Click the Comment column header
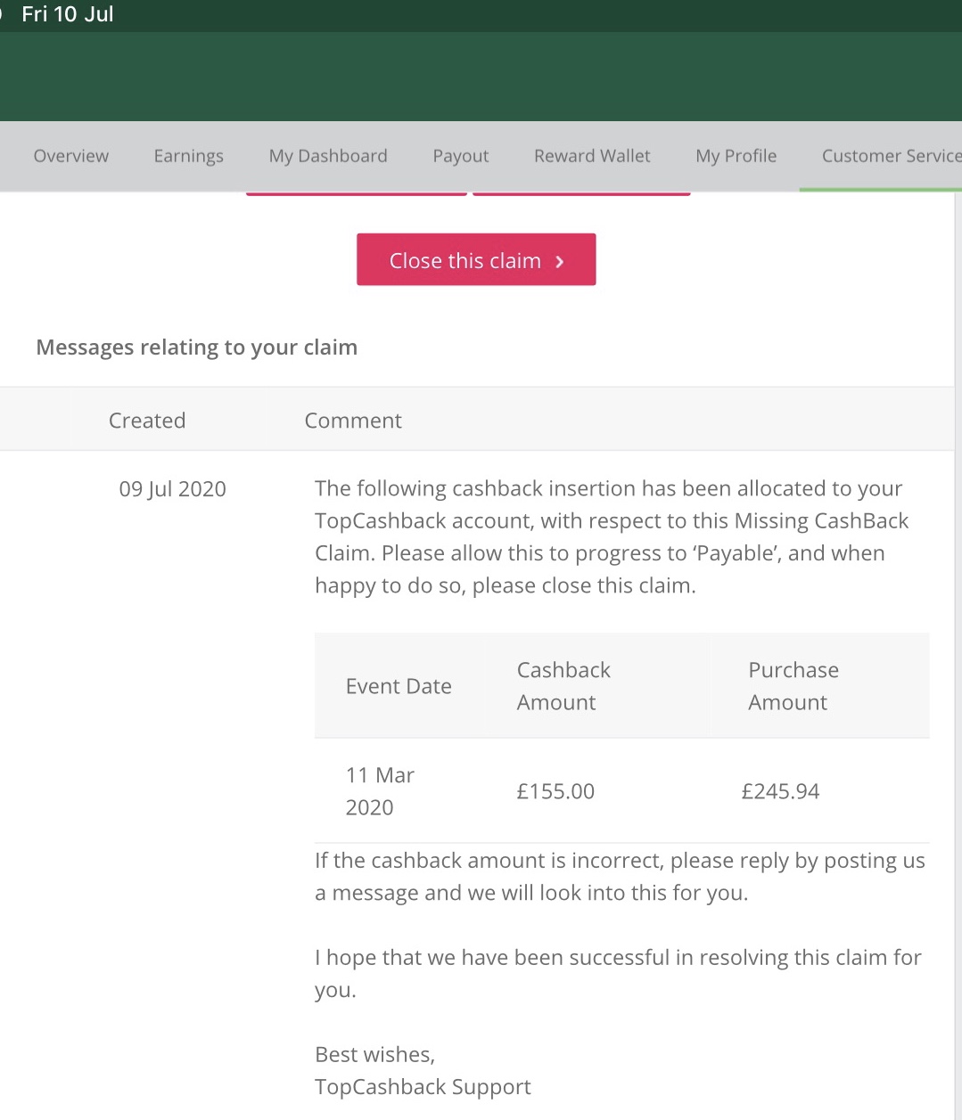The image size is (962, 1120). 353,421
